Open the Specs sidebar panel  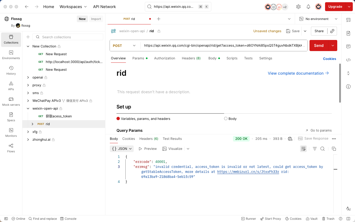[11, 117]
